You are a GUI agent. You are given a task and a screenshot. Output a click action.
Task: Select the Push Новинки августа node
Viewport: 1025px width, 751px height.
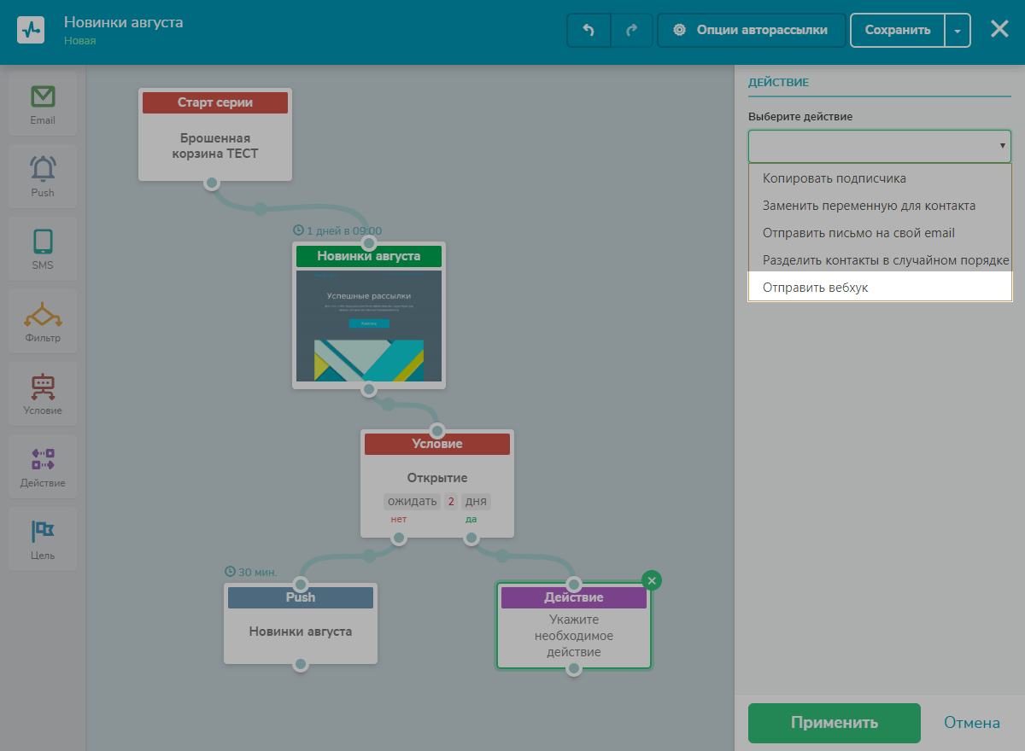(301, 623)
